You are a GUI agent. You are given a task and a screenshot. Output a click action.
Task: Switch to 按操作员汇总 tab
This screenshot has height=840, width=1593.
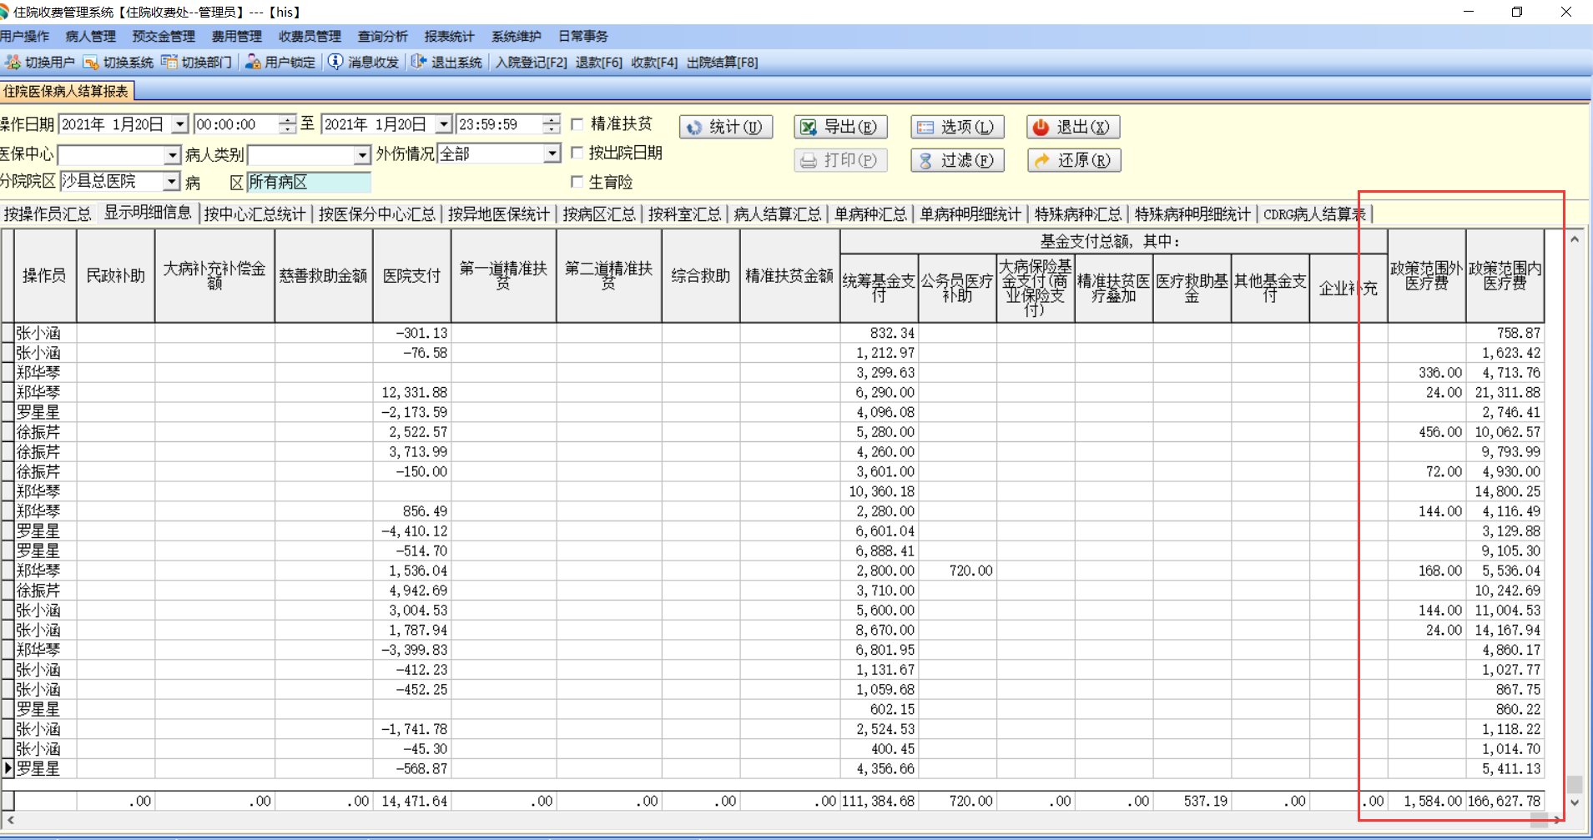pyautogui.click(x=48, y=214)
